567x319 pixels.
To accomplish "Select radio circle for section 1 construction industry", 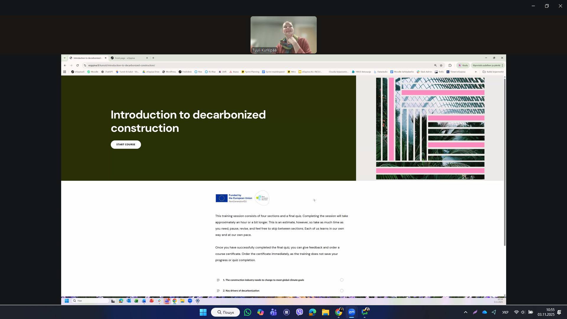I will pos(342,280).
